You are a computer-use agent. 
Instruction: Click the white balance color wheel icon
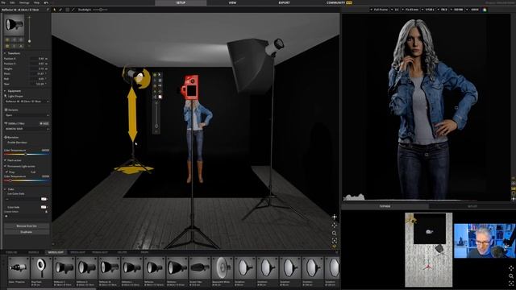click(485, 10)
